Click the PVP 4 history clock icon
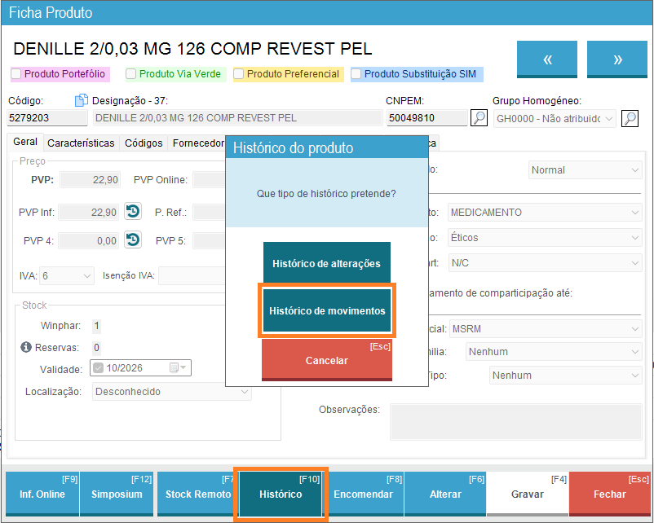 (133, 240)
